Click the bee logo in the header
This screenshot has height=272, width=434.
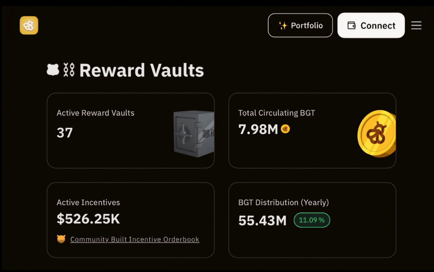click(29, 26)
